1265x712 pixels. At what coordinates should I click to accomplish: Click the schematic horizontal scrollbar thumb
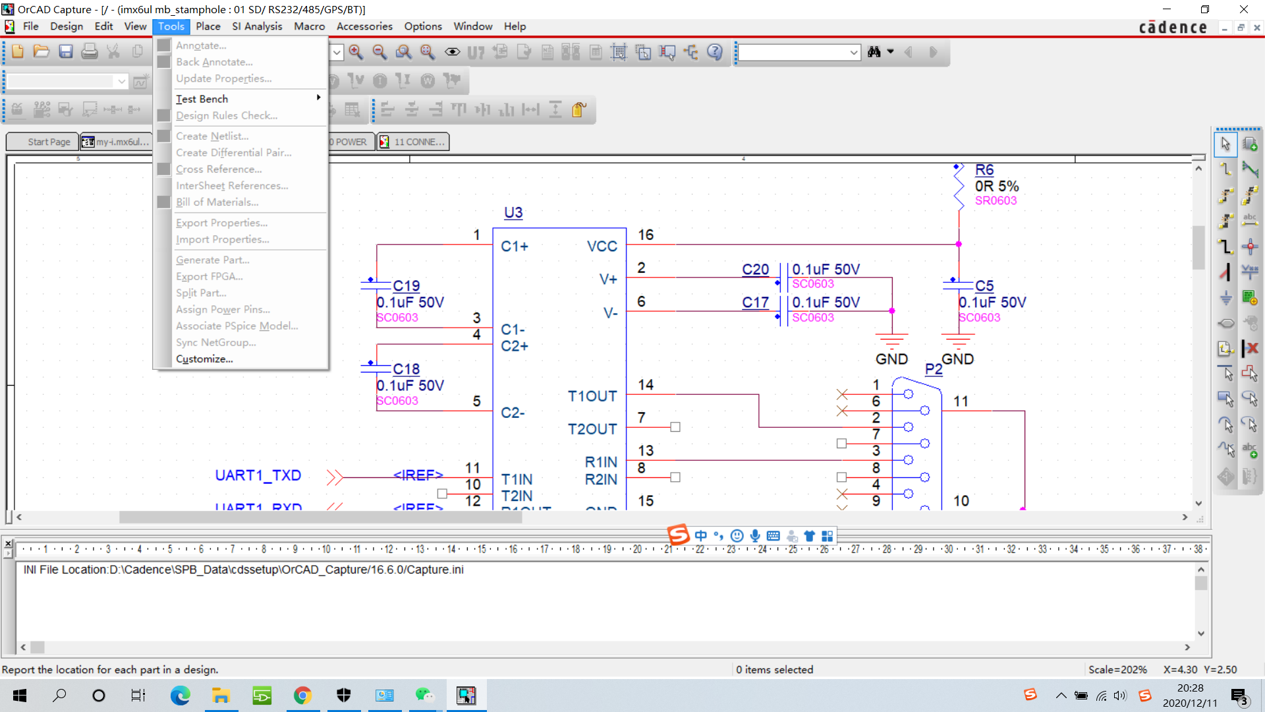click(320, 518)
